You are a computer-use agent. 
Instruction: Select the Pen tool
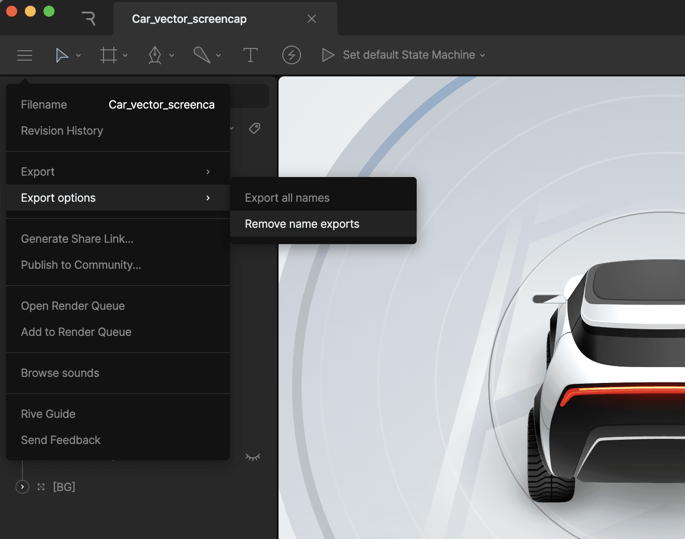coord(155,55)
